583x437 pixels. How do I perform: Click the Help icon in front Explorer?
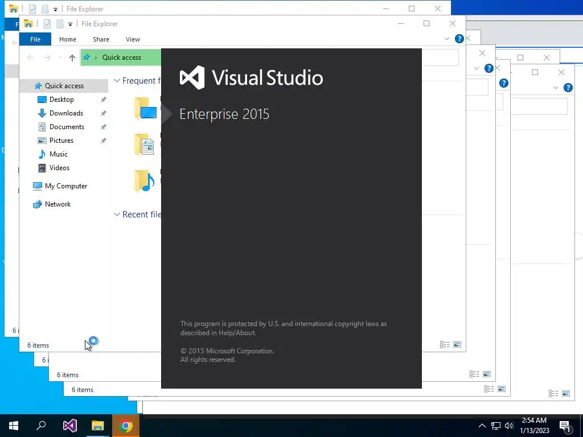459,39
